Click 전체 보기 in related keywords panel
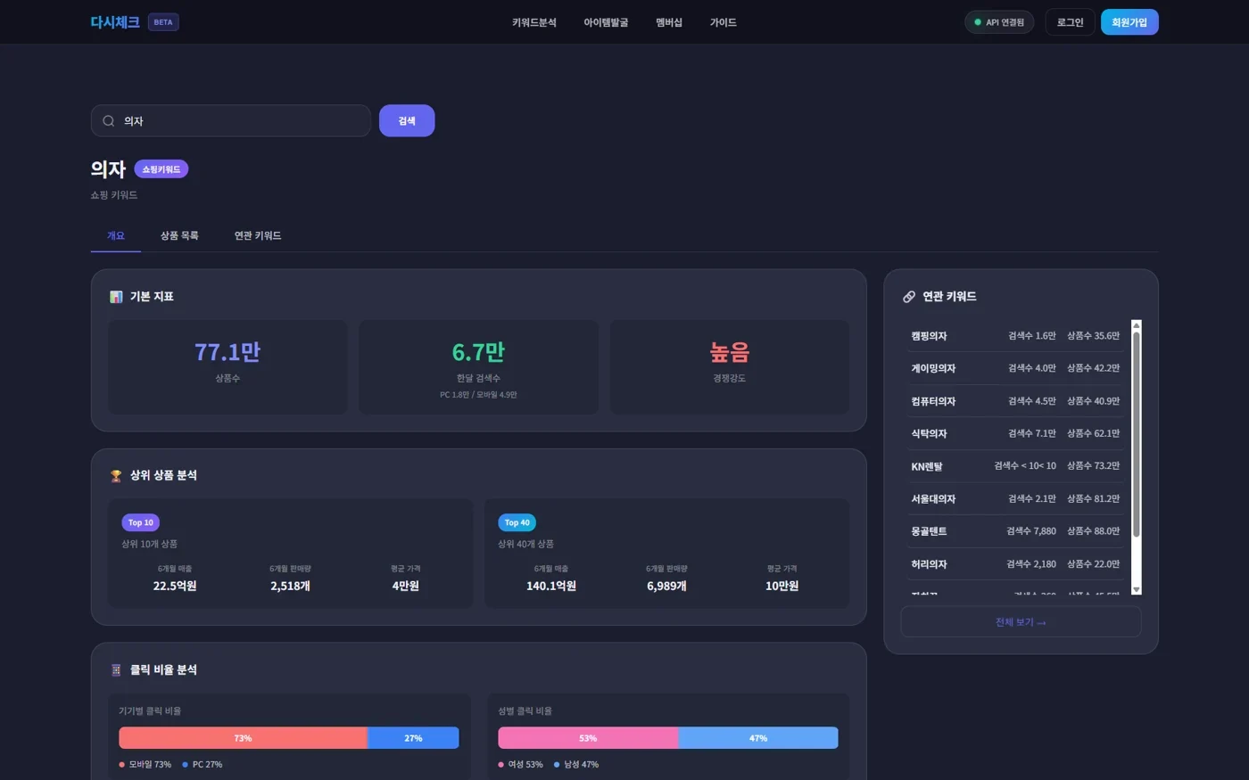This screenshot has width=1249, height=780. [1021, 622]
